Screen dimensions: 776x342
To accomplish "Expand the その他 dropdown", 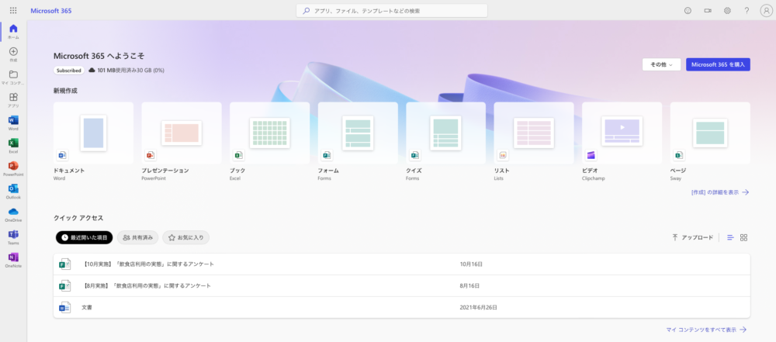I will click(x=661, y=64).
